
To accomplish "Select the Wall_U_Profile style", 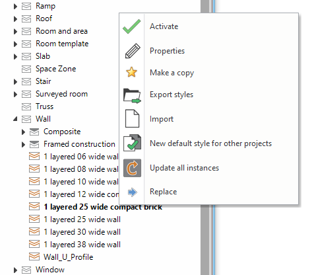I will point(68,257).
